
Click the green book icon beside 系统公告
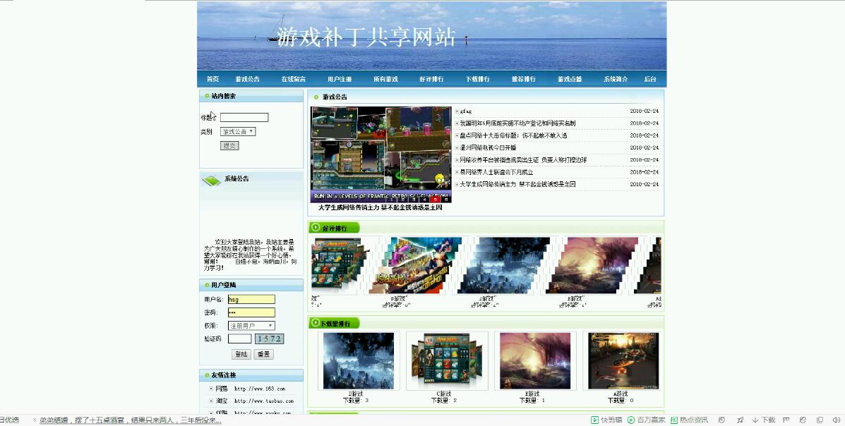pyautogui.click(x=211, y=181)
